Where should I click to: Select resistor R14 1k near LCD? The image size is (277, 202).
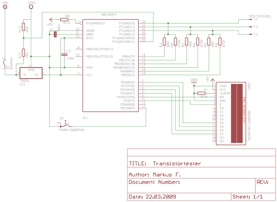coord(201,93)
